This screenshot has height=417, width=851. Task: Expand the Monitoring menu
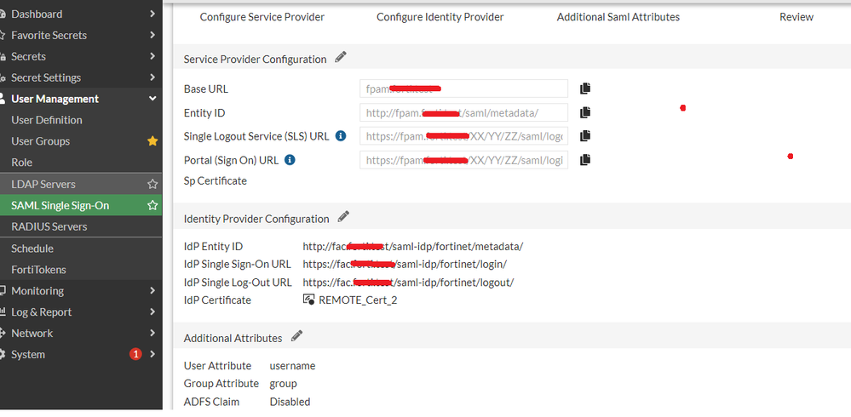pos(152,291)
